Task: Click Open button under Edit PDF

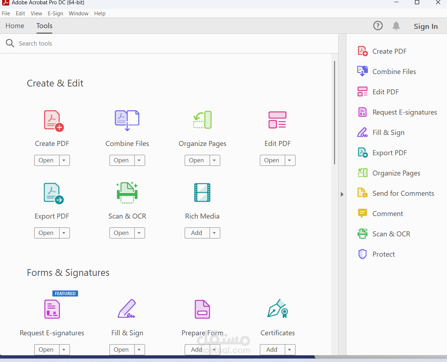Action: (x=272, y=160)
